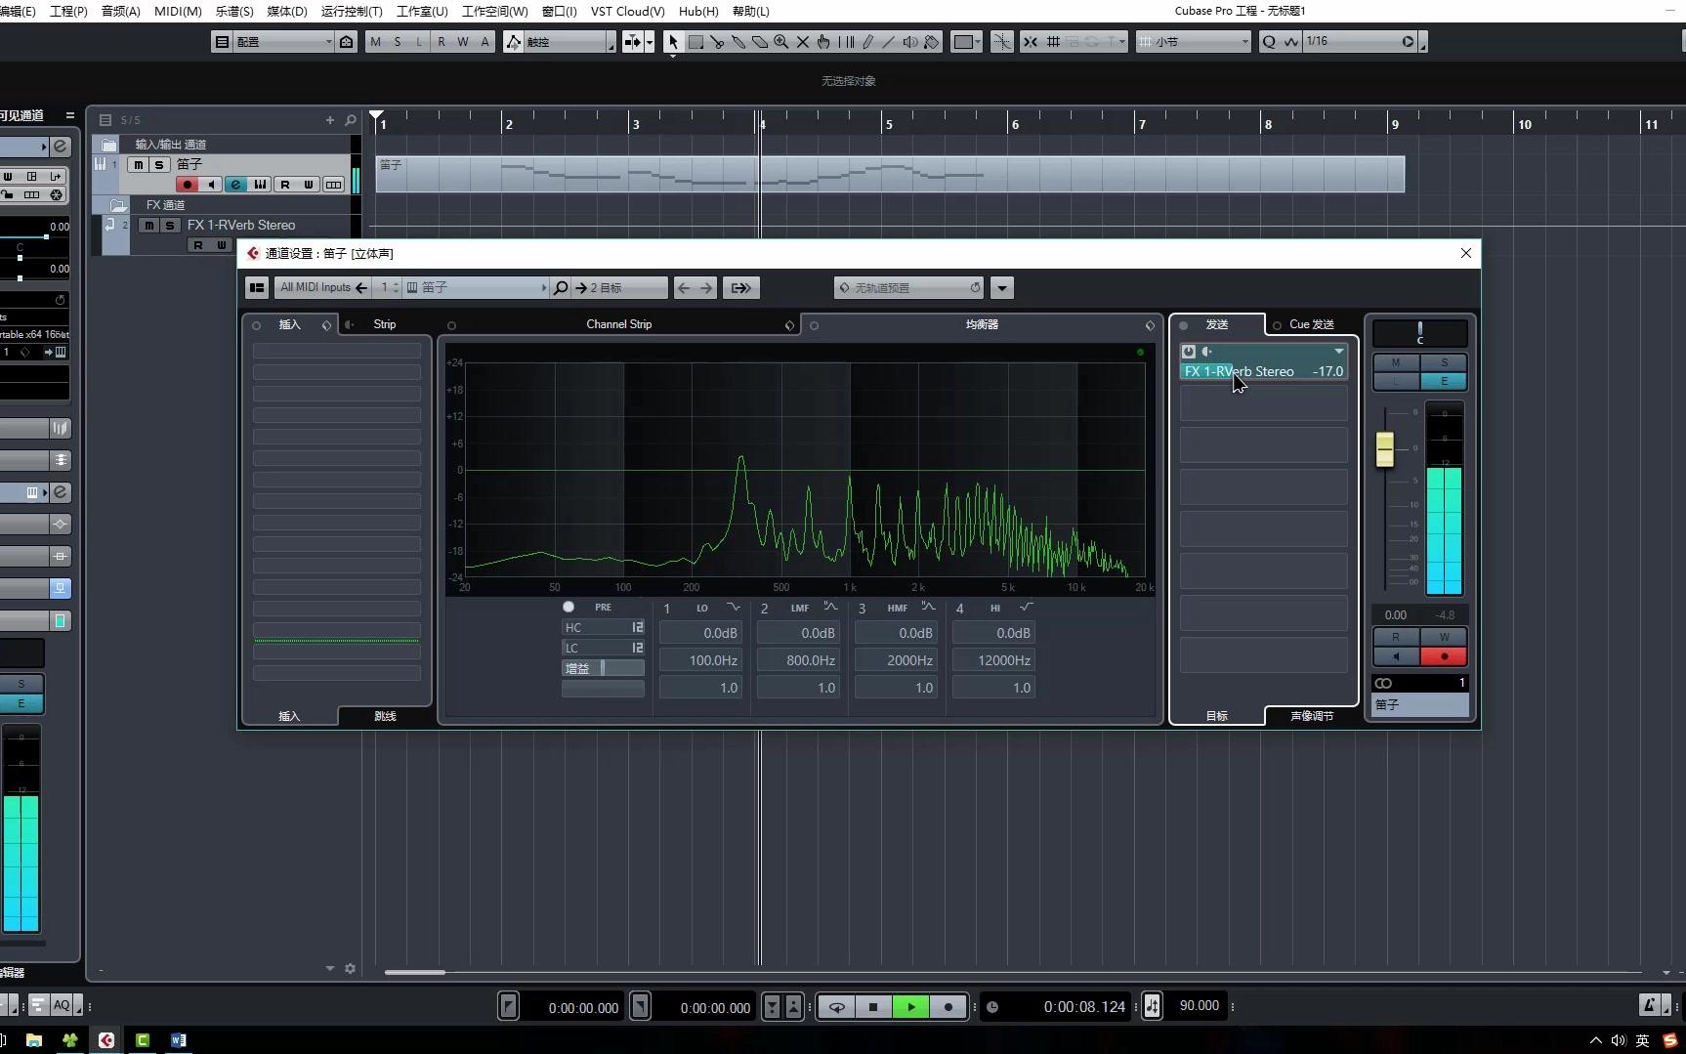The width and height of the screenshot is (1686, 1054).
Task: Toggle monitor speaker on the 笛子 track
Action: [x=211, y=185]
